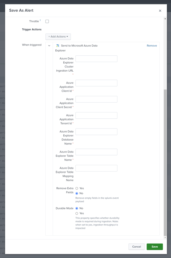
Task: Cancel the alert dialog
Action: point(136,247)
